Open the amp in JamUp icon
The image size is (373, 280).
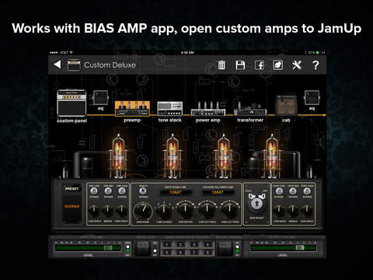pyautogui.click(x=278, y=65)
